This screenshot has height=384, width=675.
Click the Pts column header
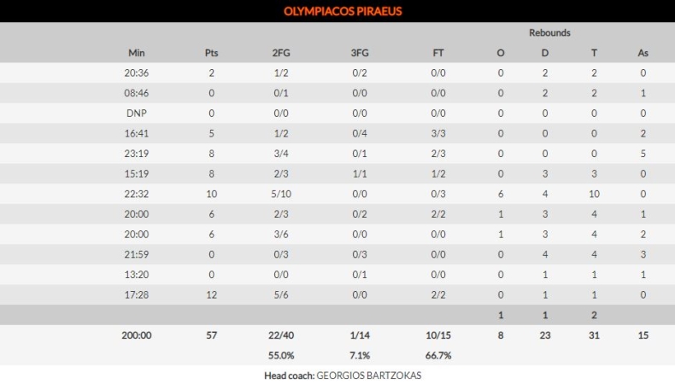tap(212, 53)
